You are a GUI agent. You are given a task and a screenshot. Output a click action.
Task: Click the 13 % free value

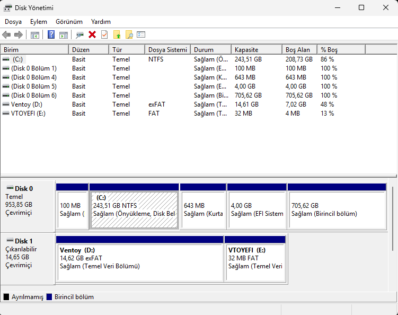point(327,113)
